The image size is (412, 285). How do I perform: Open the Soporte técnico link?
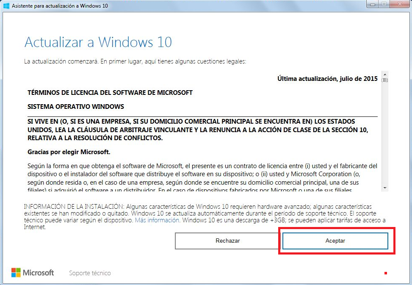tap(90, 273)
